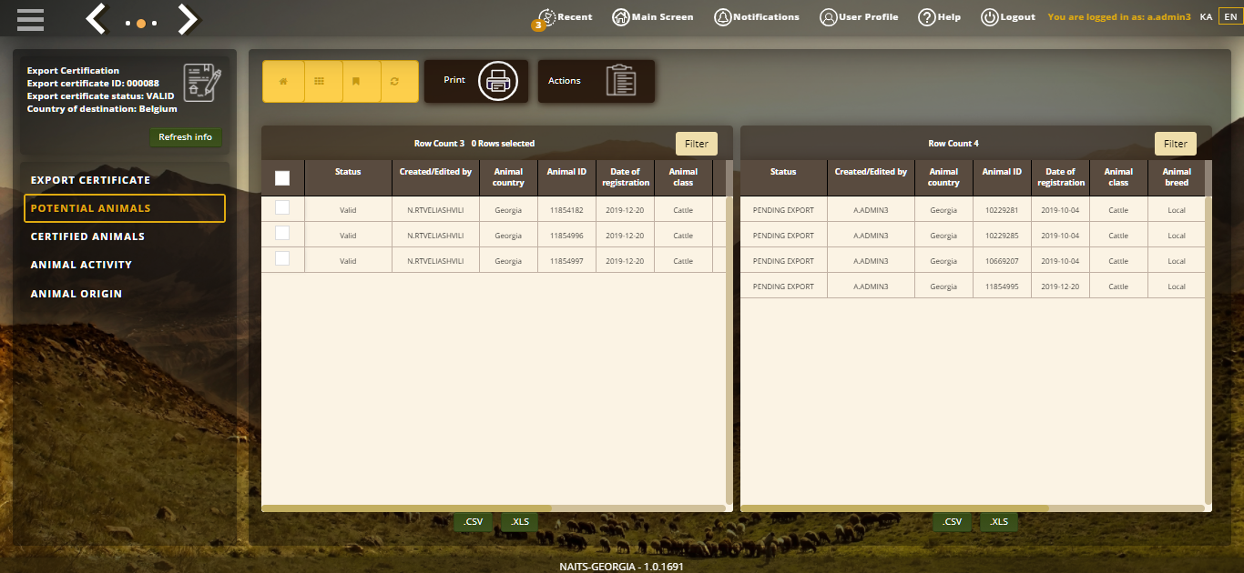Image resolution: width=1244 pixels, height=573 pixels.
Task: Sort right table by Animal class header
Action: [1118, 177]
